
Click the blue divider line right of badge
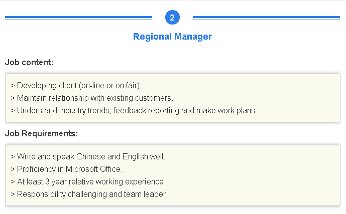[x=266, y=18]
